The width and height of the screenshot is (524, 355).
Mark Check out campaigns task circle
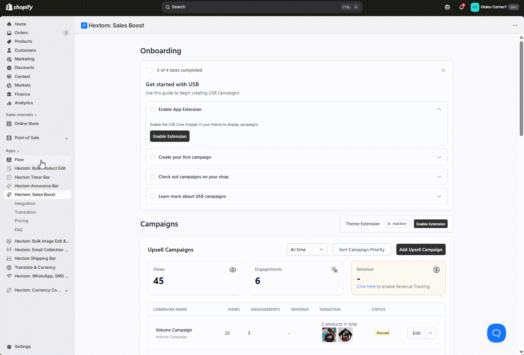click(x=152, y=177)
